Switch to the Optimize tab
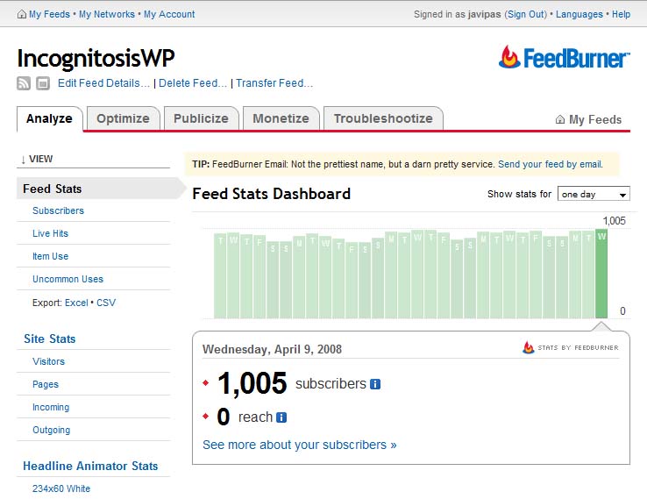 coord(123,118)
